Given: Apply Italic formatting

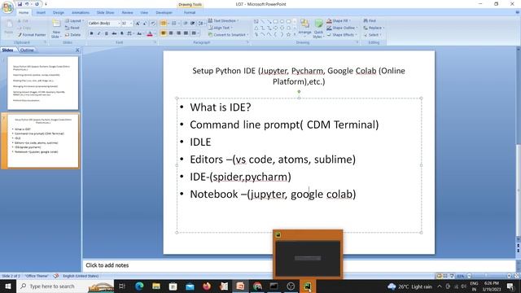Looking at the screenshot, I should click(99, 33).
